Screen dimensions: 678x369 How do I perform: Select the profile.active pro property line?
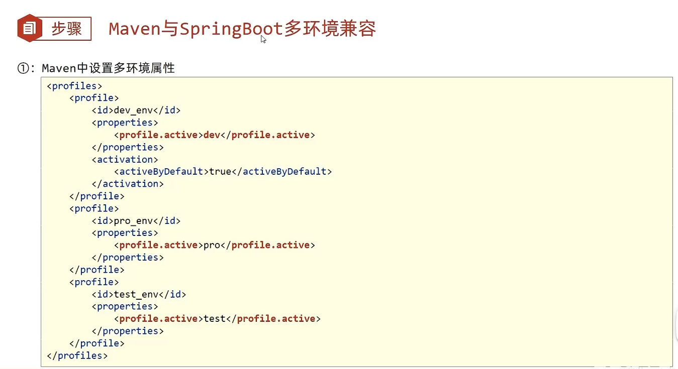pos(215,245)
